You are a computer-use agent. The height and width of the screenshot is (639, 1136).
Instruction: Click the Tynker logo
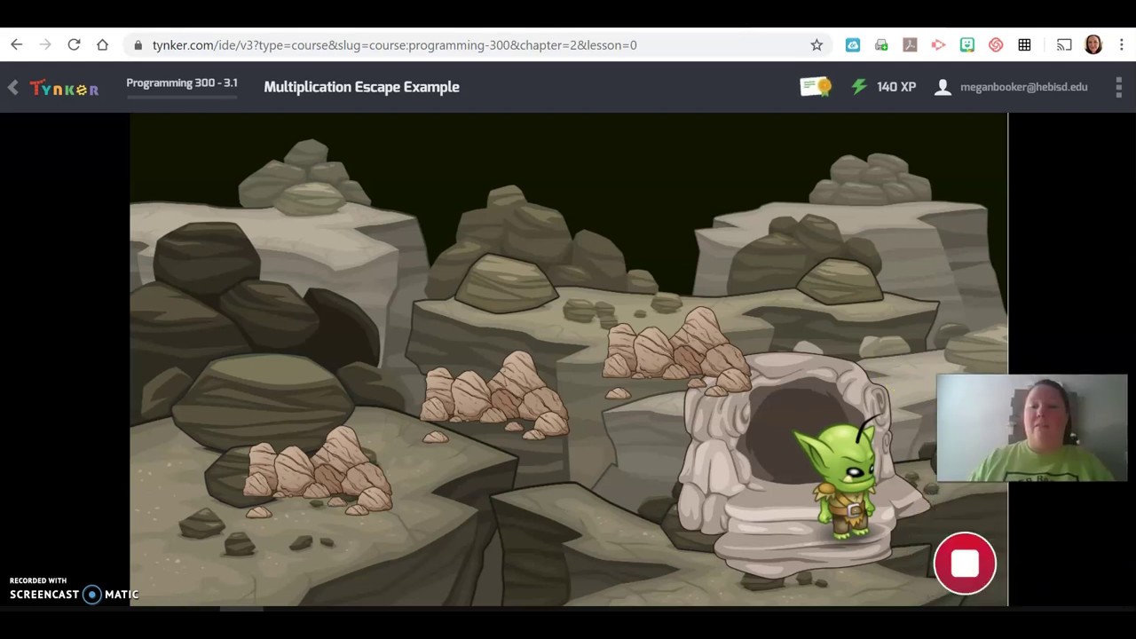64,87
